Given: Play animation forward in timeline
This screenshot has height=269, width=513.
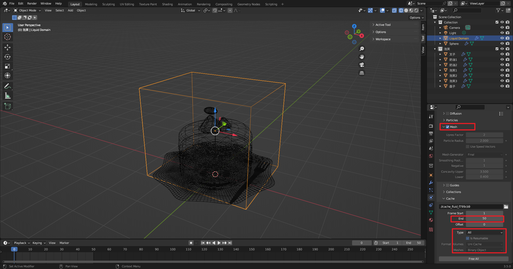Looking at the screenshot, I should (x=219, y=243).
